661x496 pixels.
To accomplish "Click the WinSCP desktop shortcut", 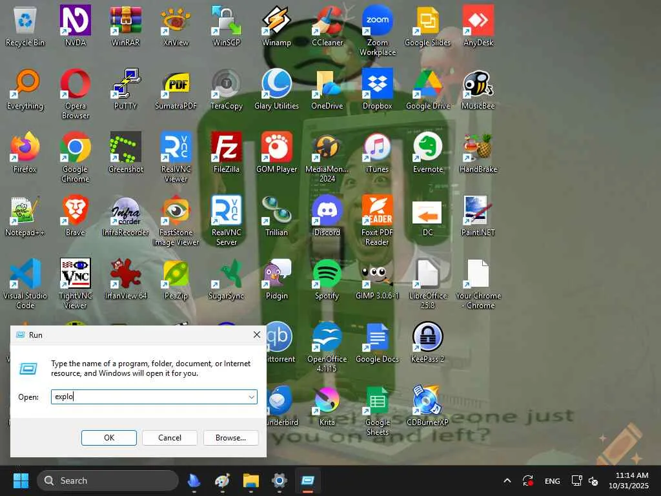I will (227, 26).
